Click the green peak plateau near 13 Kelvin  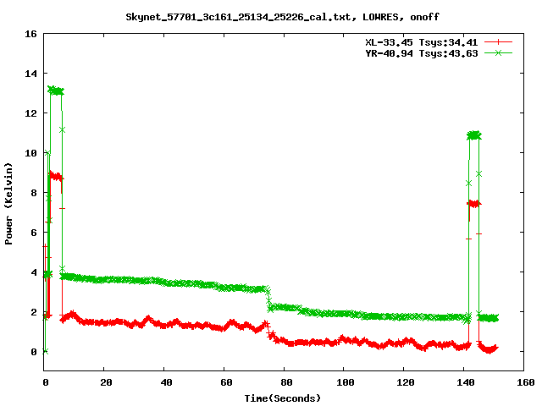pos(56,91)
